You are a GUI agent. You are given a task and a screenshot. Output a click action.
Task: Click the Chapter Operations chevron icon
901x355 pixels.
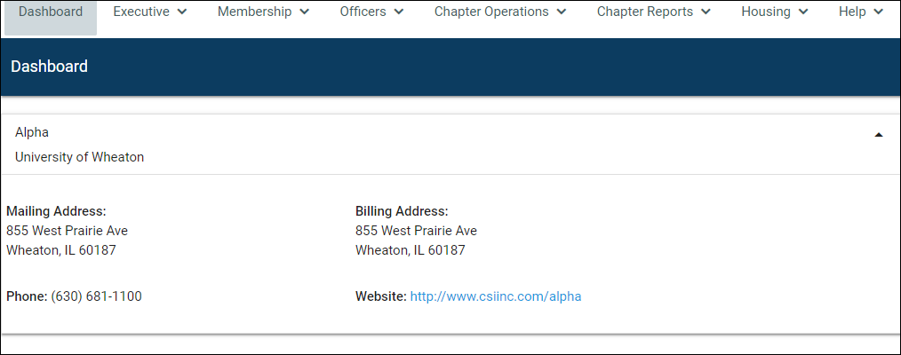[562, 12]
